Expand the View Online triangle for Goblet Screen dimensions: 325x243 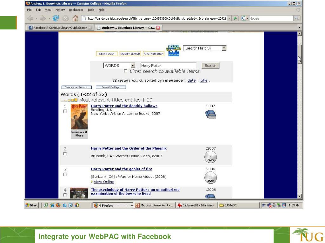coord(92,182)
